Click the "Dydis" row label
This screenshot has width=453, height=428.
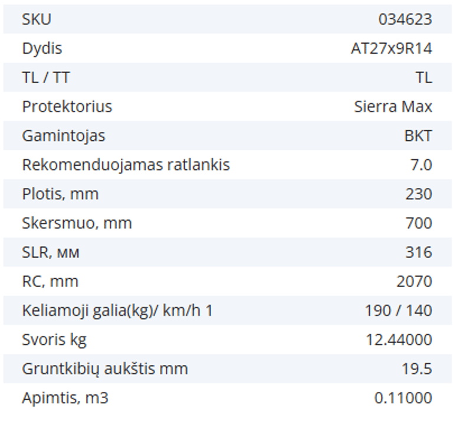[x=42, y=48]
